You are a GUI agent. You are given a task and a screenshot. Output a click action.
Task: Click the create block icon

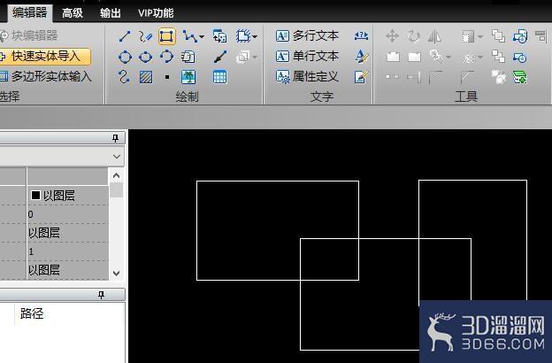243,36
